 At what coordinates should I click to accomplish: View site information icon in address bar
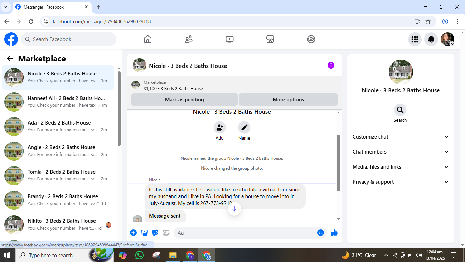click(46, 21)
